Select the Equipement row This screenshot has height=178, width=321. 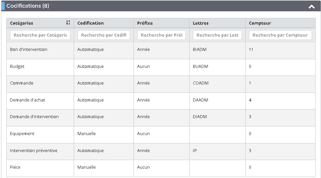tap(22, 134)
